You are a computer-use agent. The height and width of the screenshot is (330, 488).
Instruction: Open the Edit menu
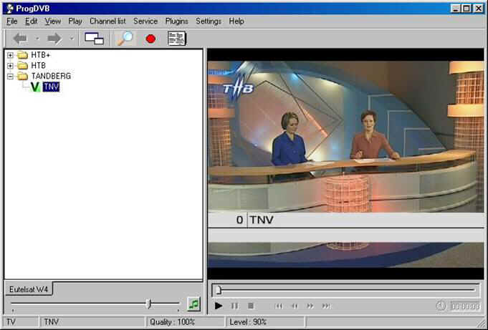point(31,21)
